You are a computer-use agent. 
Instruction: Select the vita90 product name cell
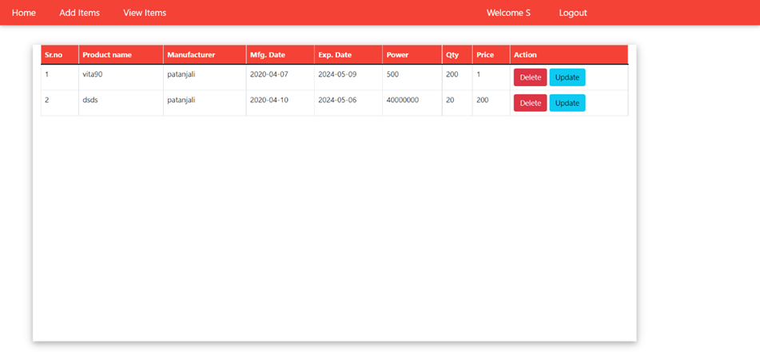coord(93,74)
